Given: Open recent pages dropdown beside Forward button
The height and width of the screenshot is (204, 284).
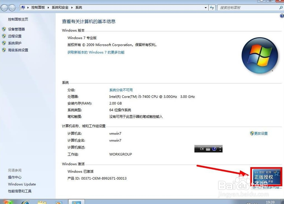Looking at the screenshot, I should (17, 8).
